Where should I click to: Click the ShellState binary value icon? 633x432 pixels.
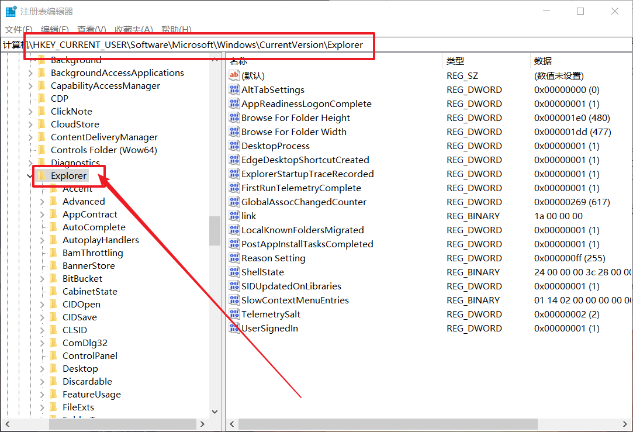click(234, 272)
